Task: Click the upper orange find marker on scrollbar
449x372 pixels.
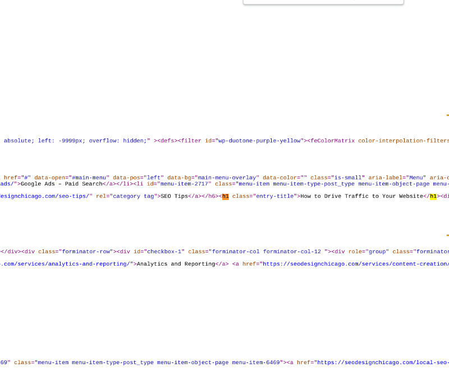Action: tap(447, 115)
